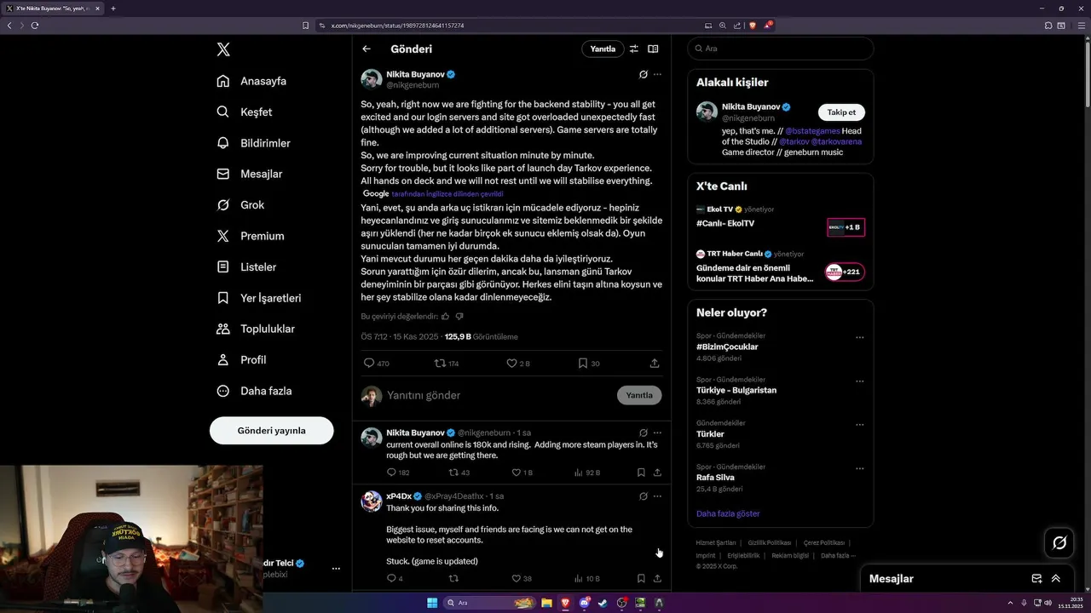Open Listeler in the sidebar
This screenshot has height=613, width=1091.
[247, 266]
